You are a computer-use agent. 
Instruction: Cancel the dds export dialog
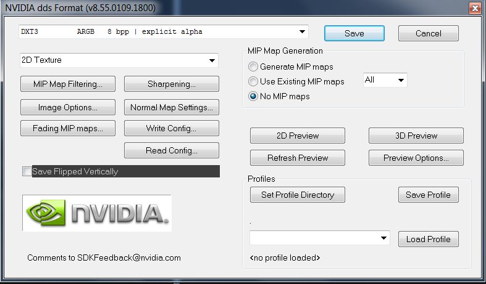click(429, 33)
